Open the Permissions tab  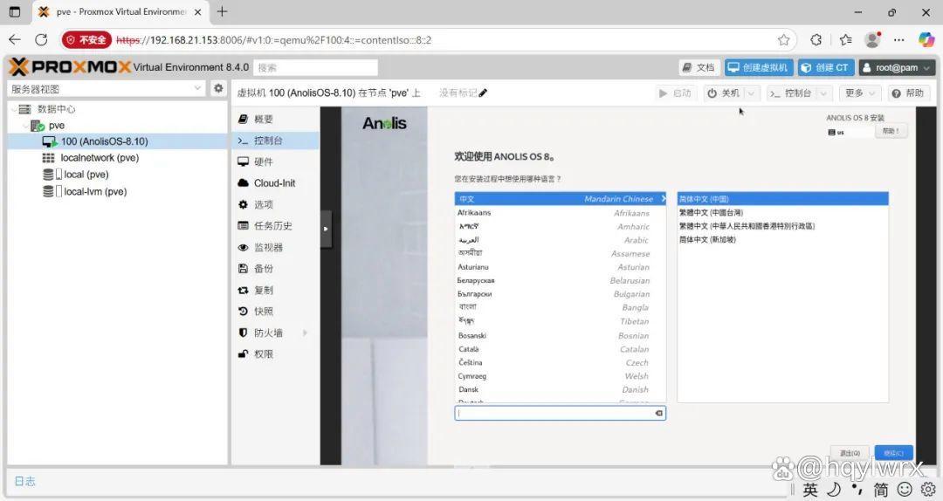click(275, 353)
